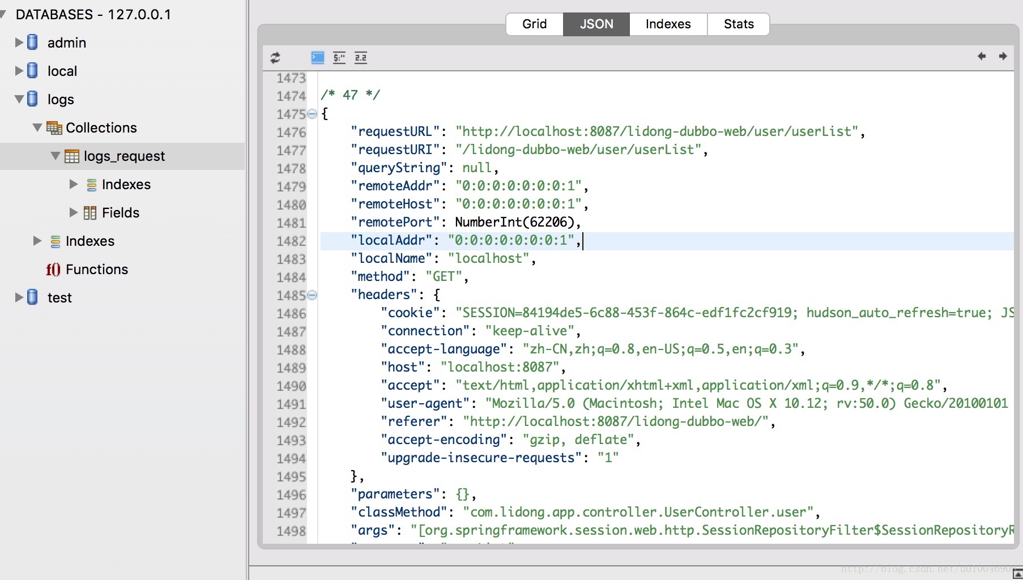Click the Functions f() icon
Screen dimensions: 1023x580
pos(53,270)
